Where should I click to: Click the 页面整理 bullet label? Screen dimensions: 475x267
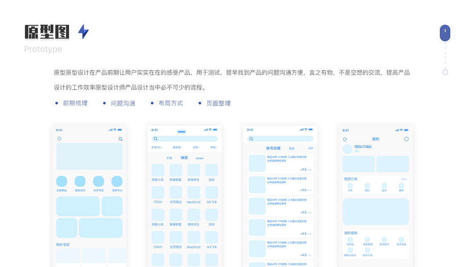point(219,103)
